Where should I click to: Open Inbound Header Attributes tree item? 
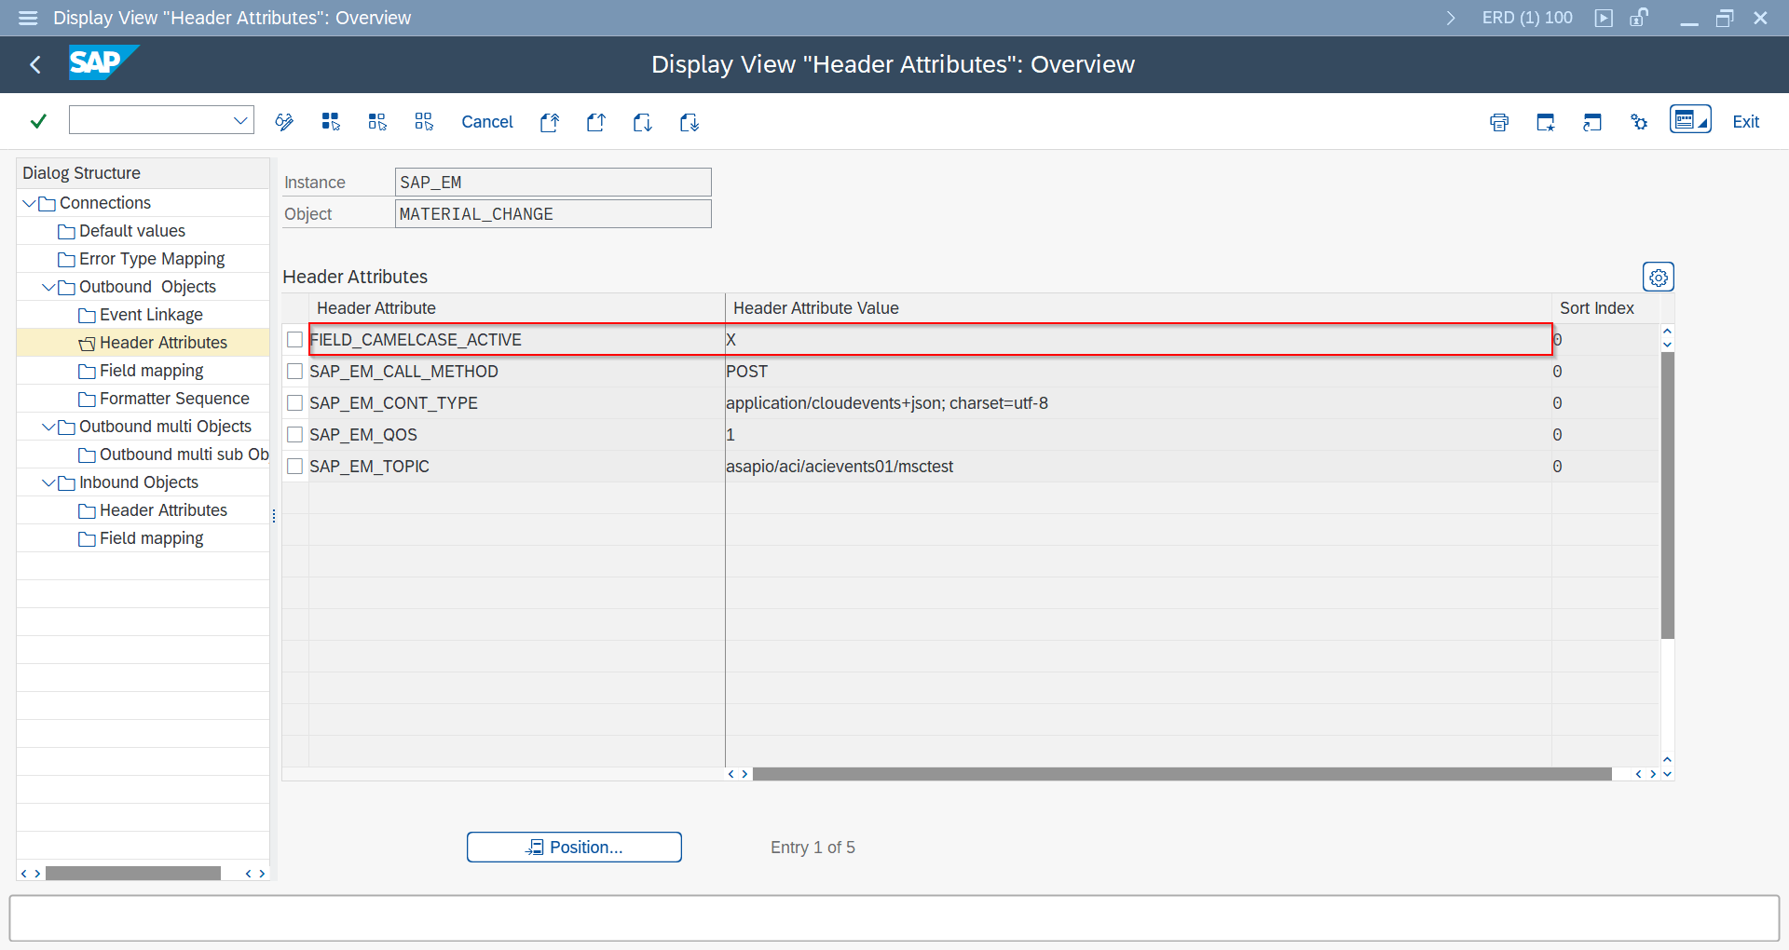tap(163, 510)
